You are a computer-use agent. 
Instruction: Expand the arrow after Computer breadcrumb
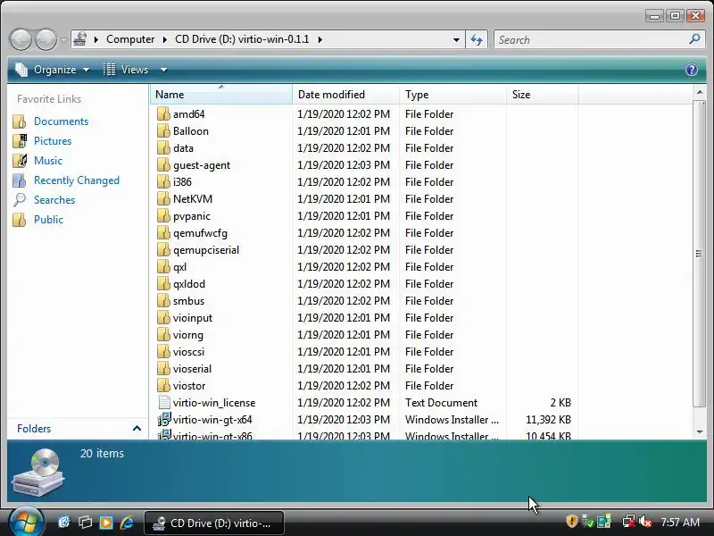(165, 39)
